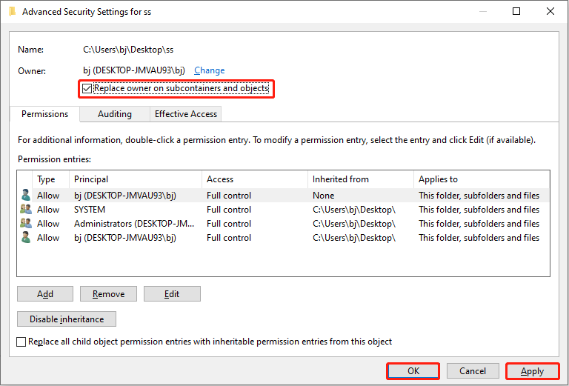Sort by the Principal column header
Screen dimensions: 569x386
pos(135,179)
